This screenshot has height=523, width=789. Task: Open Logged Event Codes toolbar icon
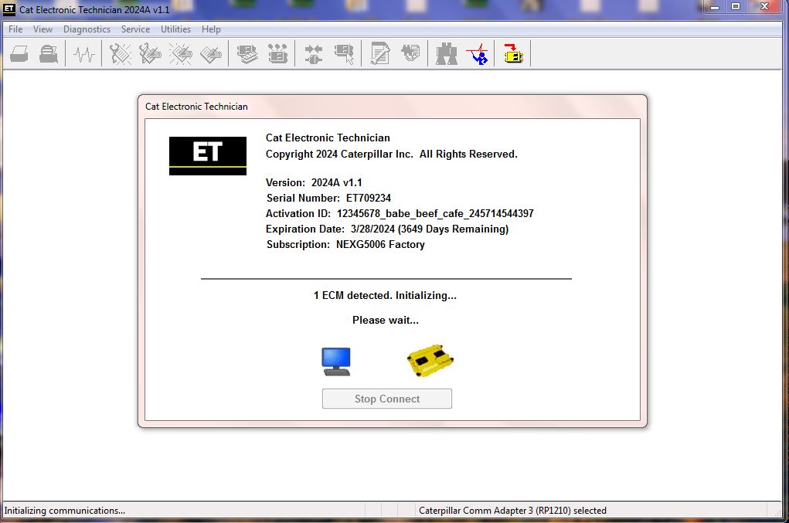coord(210,54)
